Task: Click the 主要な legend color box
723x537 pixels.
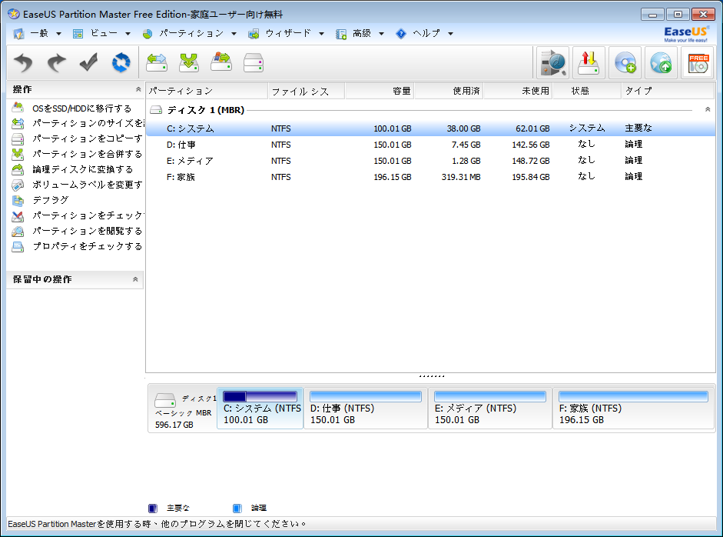Action: (153, 508)
